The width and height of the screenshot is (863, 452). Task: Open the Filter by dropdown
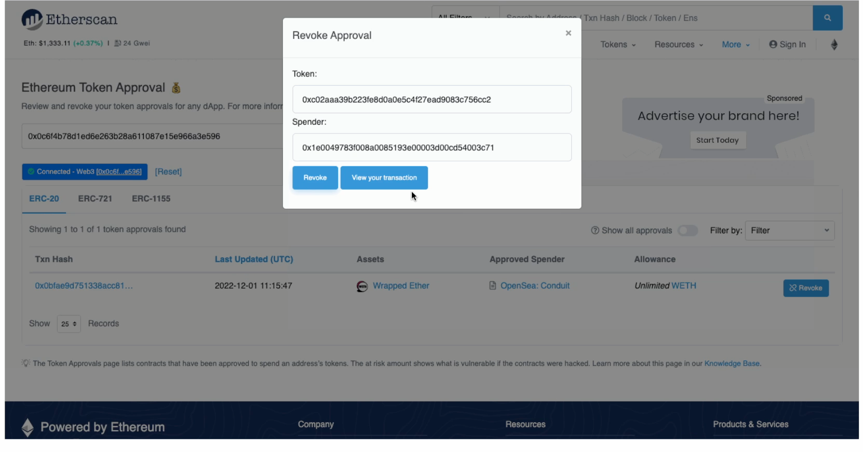click(x=789, y=231)
